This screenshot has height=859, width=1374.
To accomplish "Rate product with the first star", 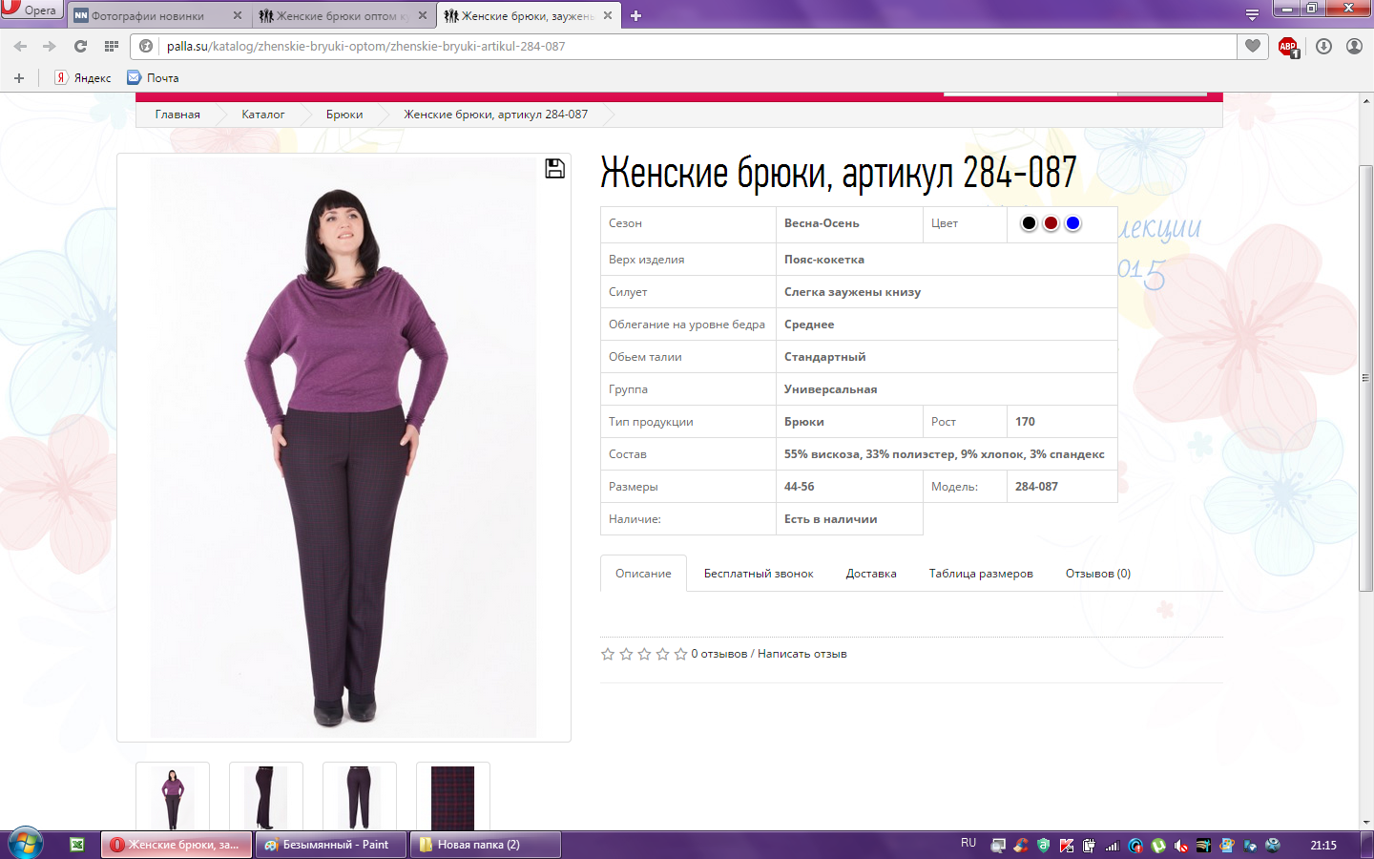I will [608, 654].
